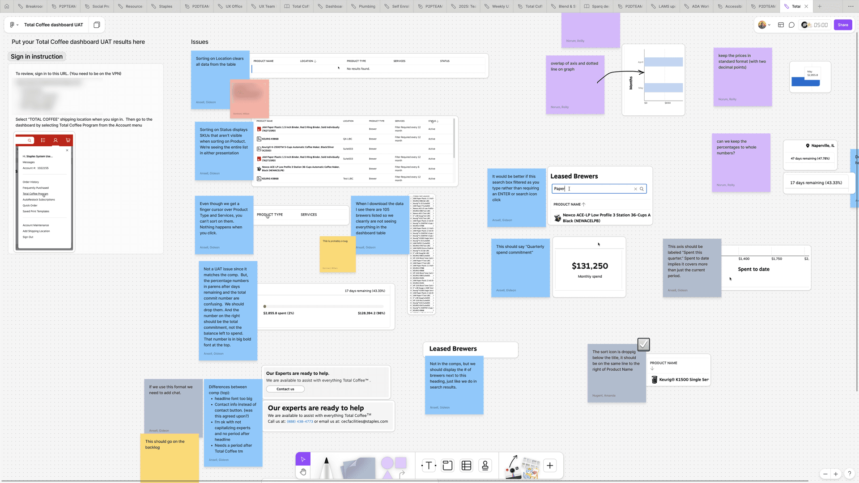Image resolution: width=859 pixels, height=483 pixels.
Task: Open the tab overflow ellipsis menu
Action: (850, 6)
